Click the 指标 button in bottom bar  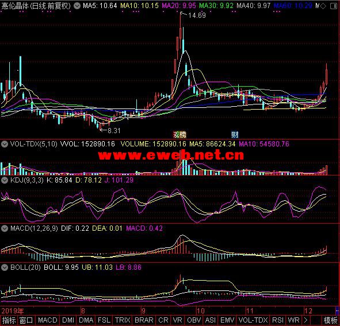9,320
